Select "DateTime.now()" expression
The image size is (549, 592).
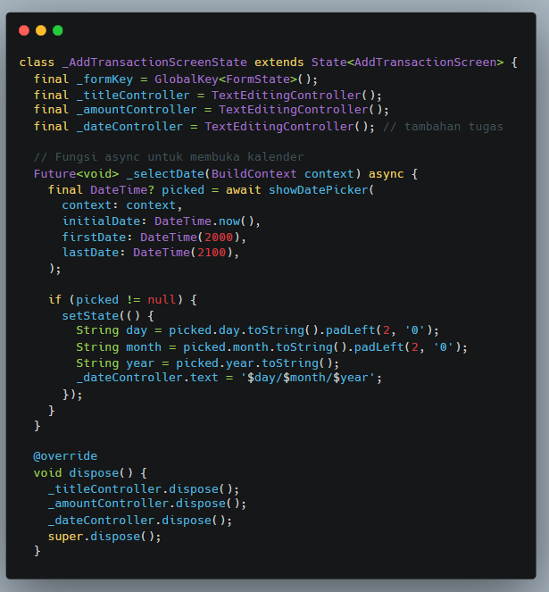204,221
